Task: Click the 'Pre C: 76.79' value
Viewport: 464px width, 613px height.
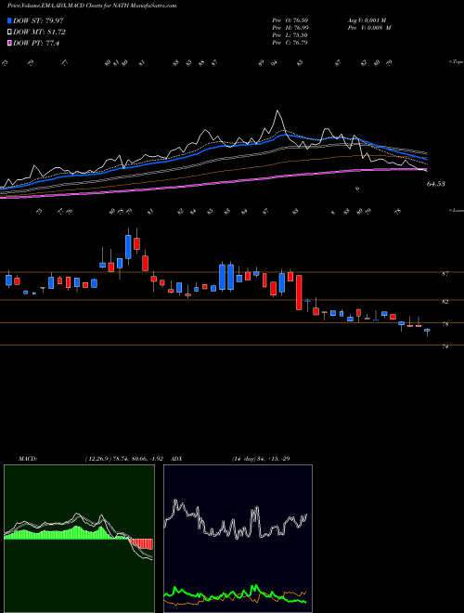Action: 290,43
